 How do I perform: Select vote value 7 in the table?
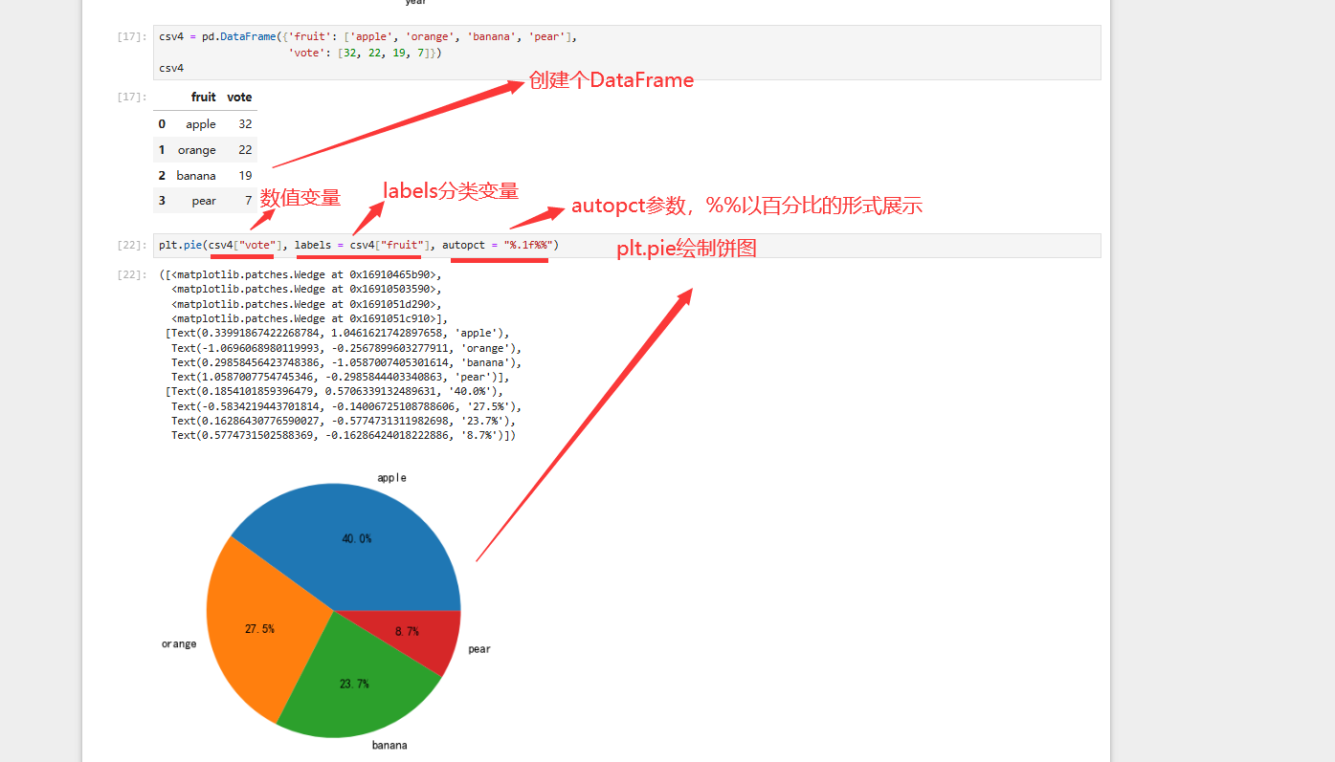point(249,201)
